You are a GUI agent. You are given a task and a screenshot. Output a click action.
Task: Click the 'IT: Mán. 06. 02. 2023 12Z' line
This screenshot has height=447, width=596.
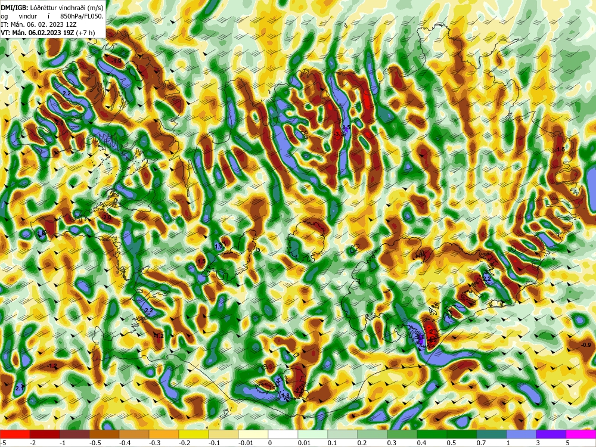pos(39,24)
